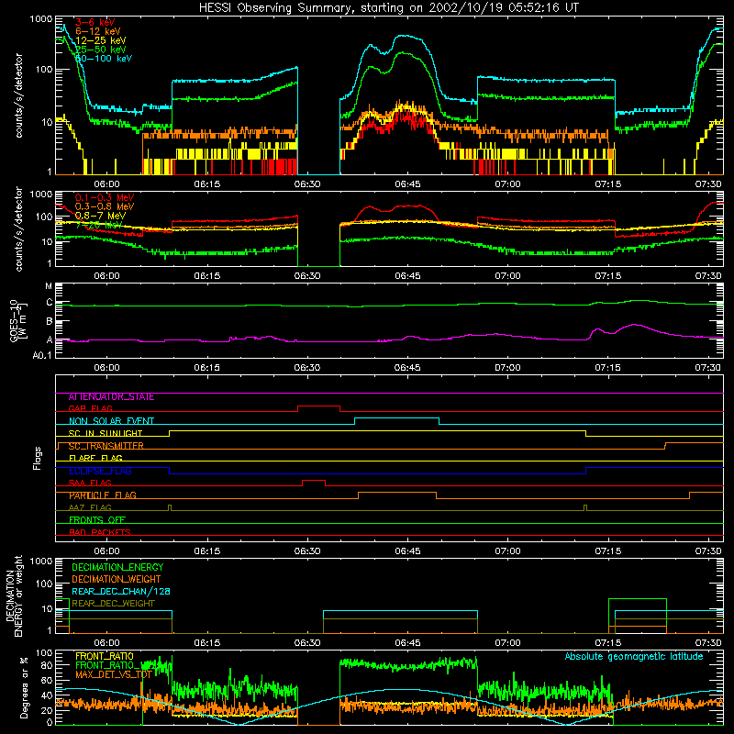Click the DECIMATION ENERGY or weight axis label
The height and width of the screenshot is (734, 734).
pos(14,596)
